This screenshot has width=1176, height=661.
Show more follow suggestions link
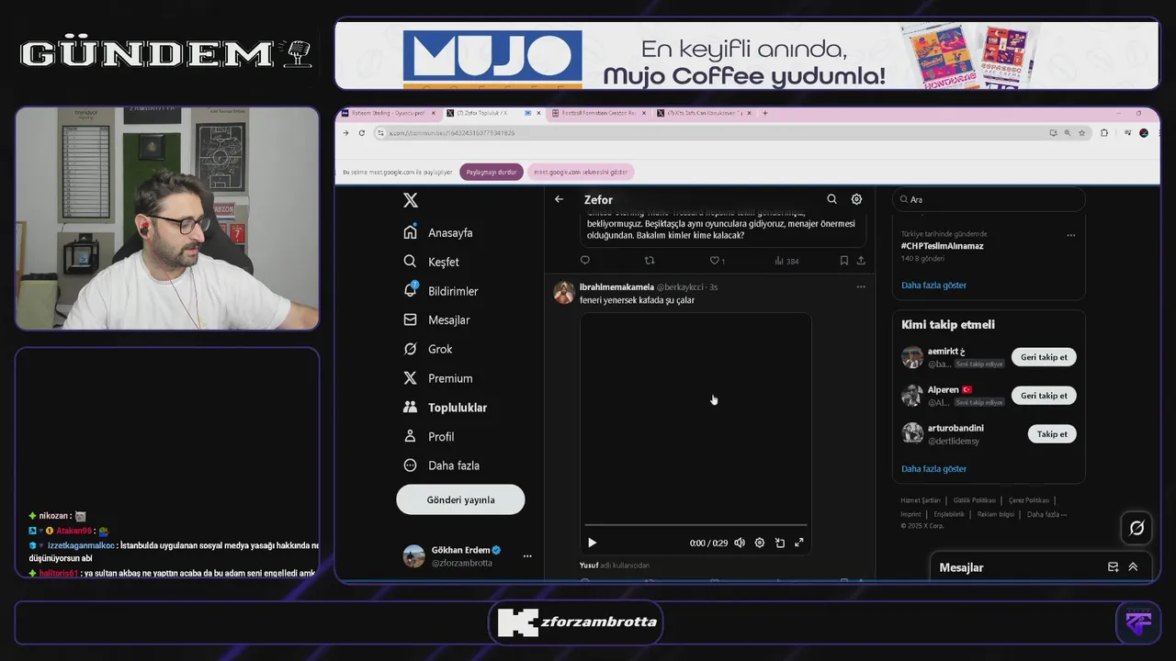(x=933, y=468)
